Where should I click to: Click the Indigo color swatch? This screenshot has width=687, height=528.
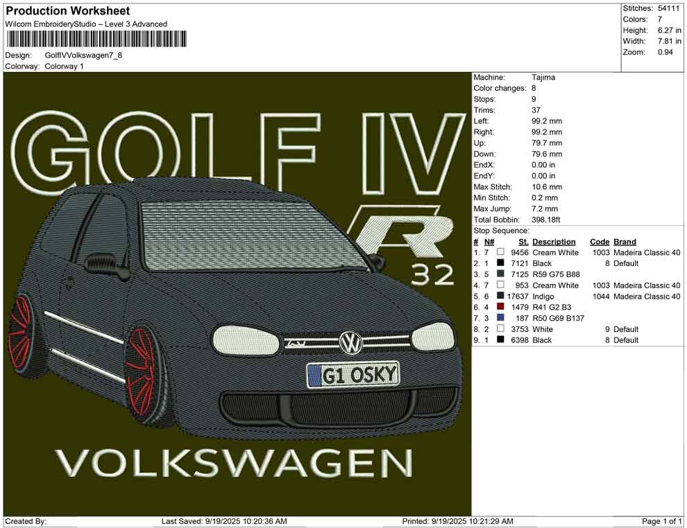(x=500, y=296)
